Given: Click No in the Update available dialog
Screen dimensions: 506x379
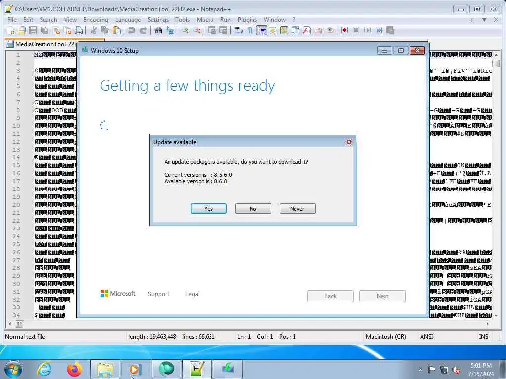Looking at the screenshot, I should tap(253, 209).
